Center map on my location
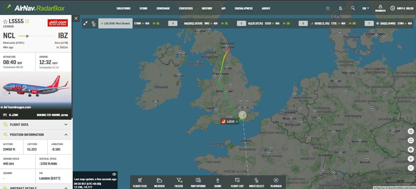Image resolution: width=416 pixels, height=189 pixels. point(411,150)
